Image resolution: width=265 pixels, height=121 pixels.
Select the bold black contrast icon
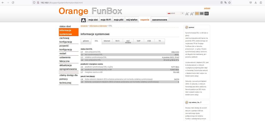coord(207,14)
